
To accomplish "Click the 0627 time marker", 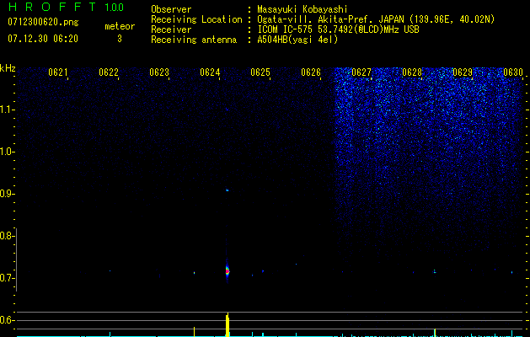I will click(x=361, y=72).
